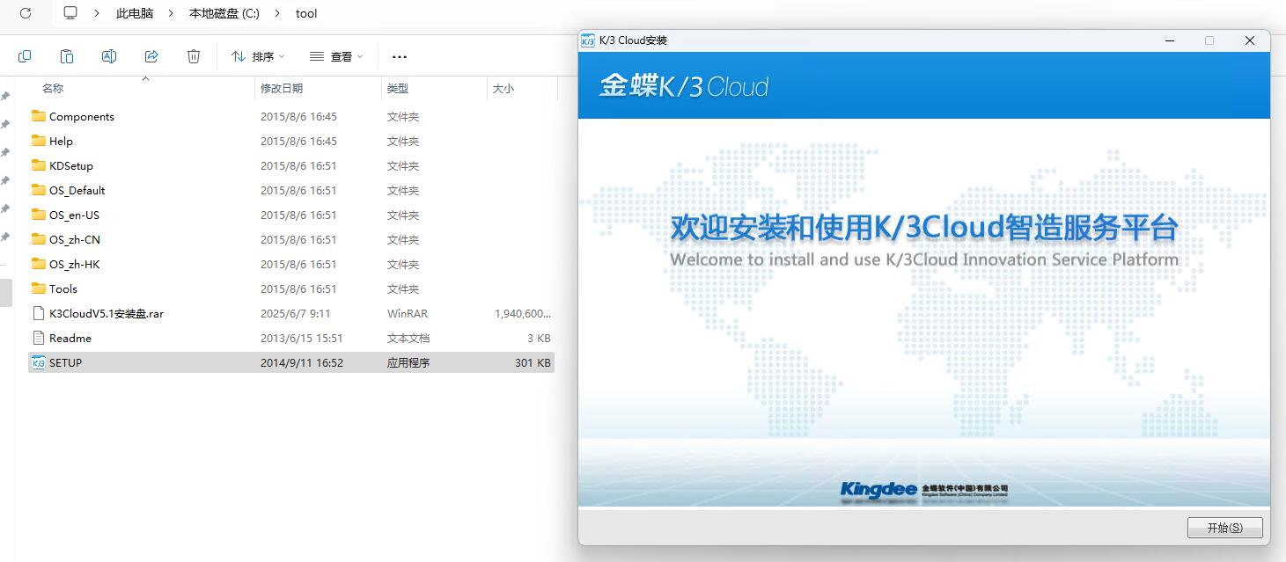Click the SETUP application K/3 icon
The image size is (1286, 562).
click(x=38, y=362)
